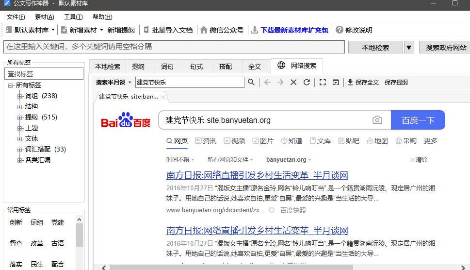
Task: Clear Baidu filters with 清除
Action: tap(419, 160)
